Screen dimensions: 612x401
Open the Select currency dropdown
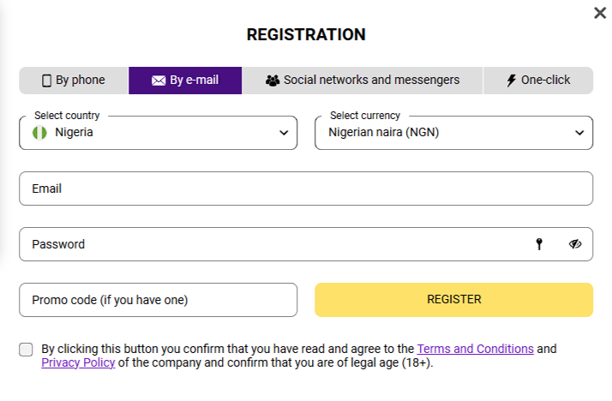coord(453,133)
